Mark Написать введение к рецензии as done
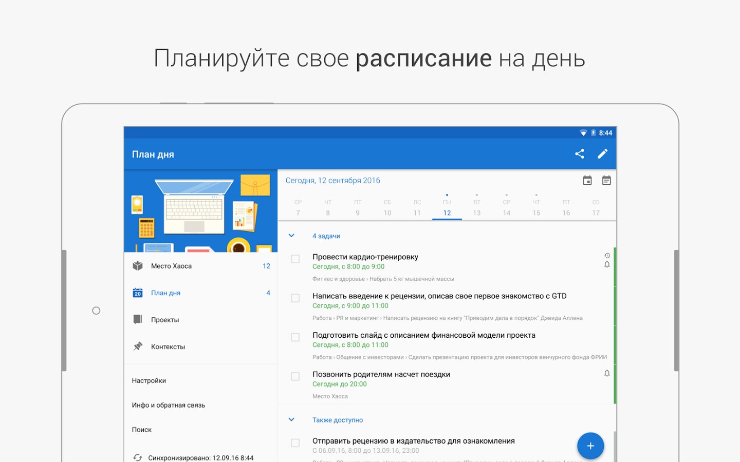The height and width of the screenshot is (462, 740). click(x=295, y=298)
